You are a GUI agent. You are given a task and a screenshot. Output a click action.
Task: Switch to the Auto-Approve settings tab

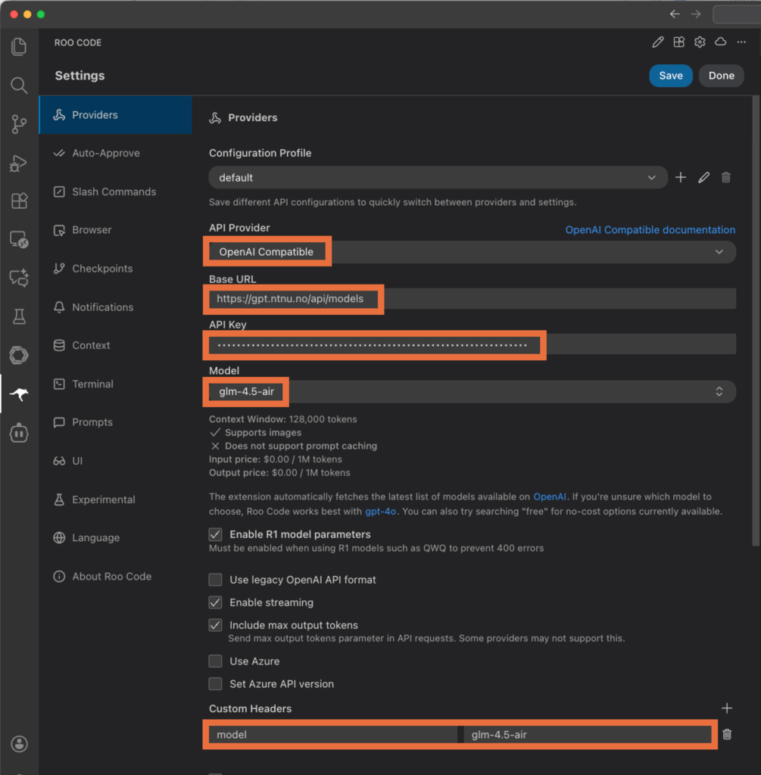(x=105, y=153)
